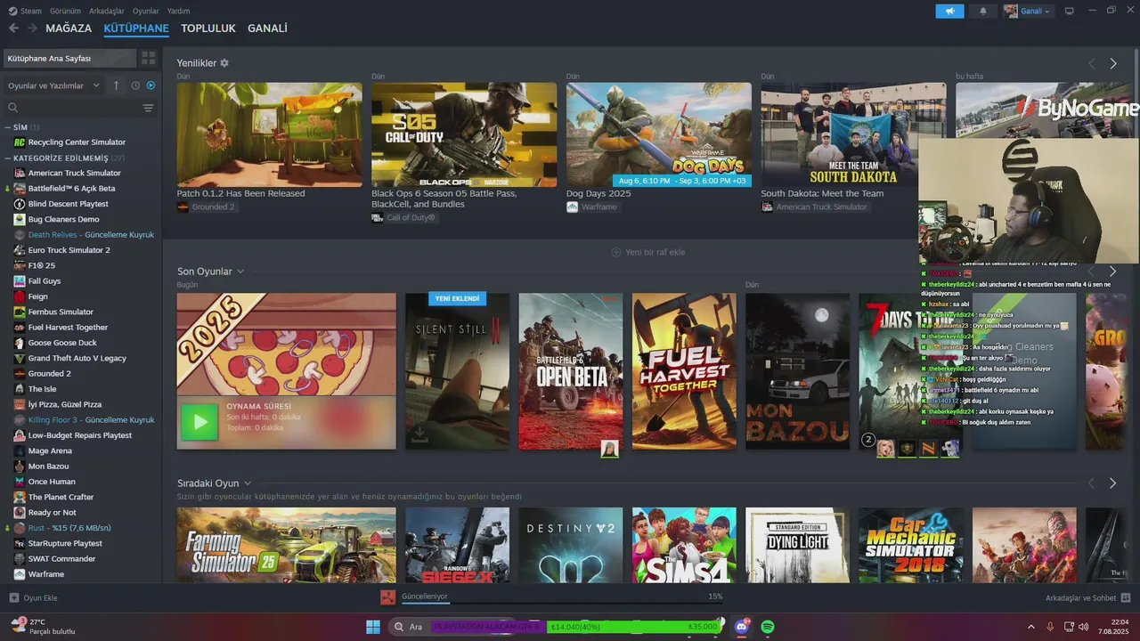Play İyi Pizza, Güzel Pizza with green button

pos(199,422)
